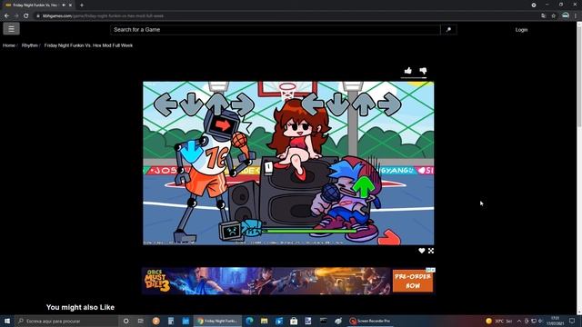Screen dimensions: 582x327
Task: Click the Windows taskbar search box
Action: 66,321
